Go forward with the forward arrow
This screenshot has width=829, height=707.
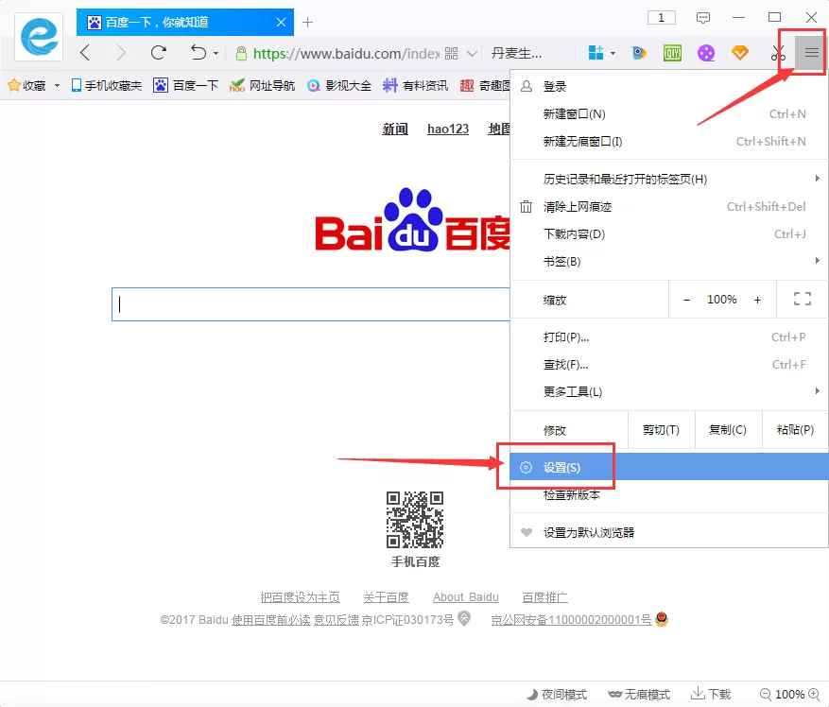[121, 53]
